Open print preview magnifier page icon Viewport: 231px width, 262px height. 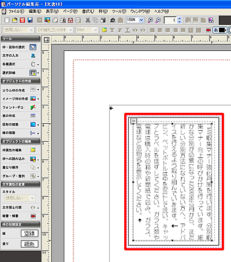[x=78, y=20]
